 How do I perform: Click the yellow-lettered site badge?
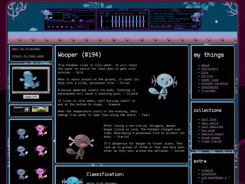coord(40,109)
